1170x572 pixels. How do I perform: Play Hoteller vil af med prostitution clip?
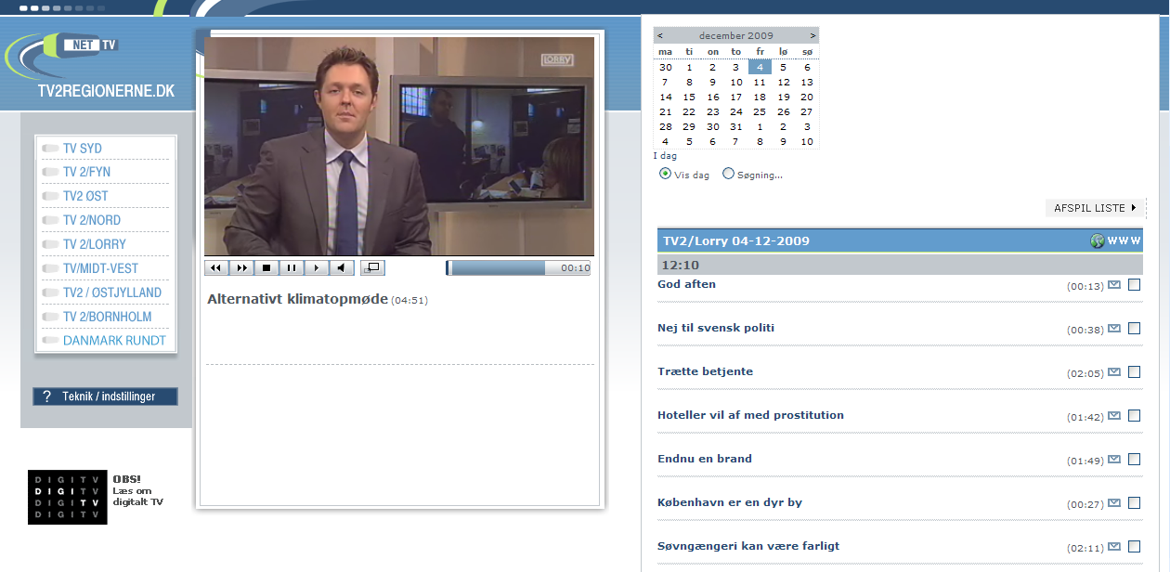(x=750, y=415)
